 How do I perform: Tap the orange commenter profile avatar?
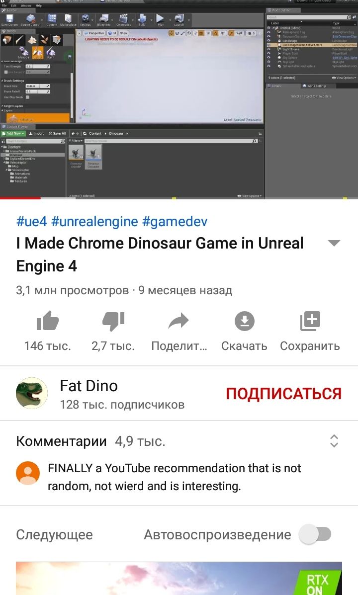tap(28, 473)
